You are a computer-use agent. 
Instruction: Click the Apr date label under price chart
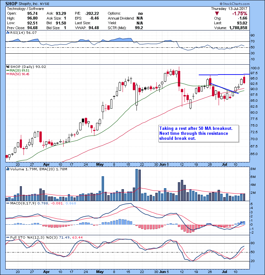point(46,165)
